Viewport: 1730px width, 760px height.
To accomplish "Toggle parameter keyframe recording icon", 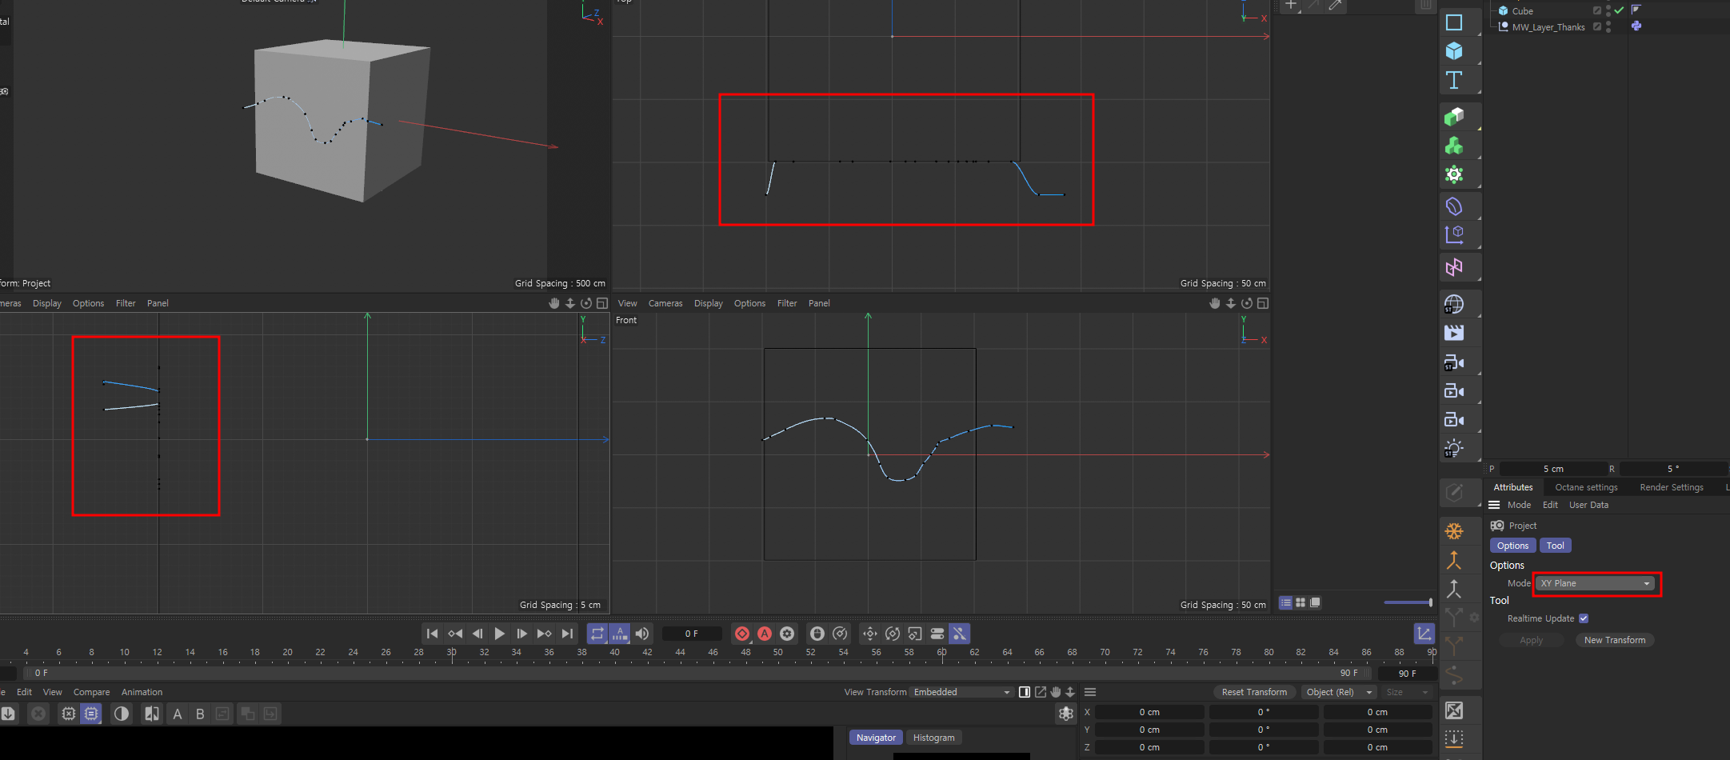I will 937,634.
